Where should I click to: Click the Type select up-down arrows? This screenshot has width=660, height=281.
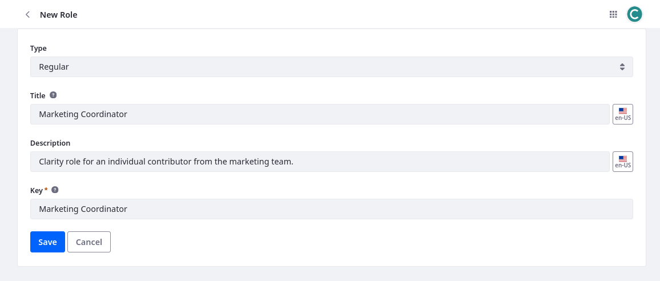622,67
